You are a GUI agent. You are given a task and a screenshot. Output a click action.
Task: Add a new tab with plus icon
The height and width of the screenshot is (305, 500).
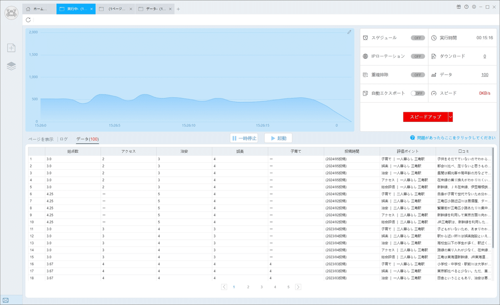coord(178,9)
